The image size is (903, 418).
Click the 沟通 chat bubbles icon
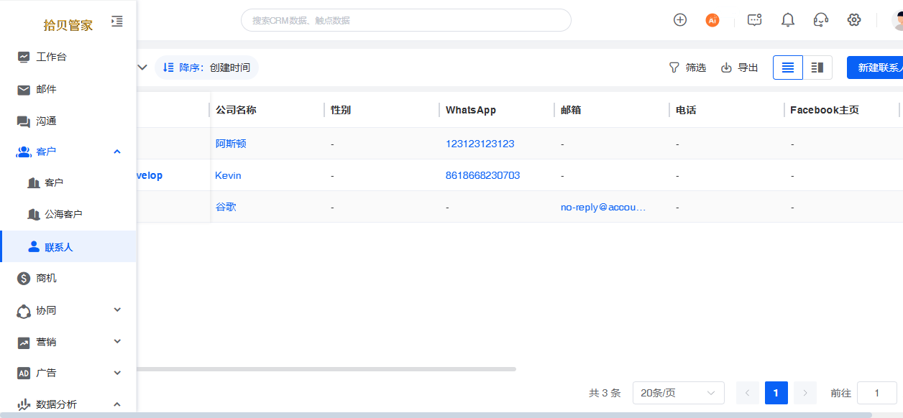pos(24,121)
